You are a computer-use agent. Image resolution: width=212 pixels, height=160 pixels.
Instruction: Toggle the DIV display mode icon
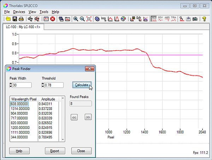pos(160,19)
